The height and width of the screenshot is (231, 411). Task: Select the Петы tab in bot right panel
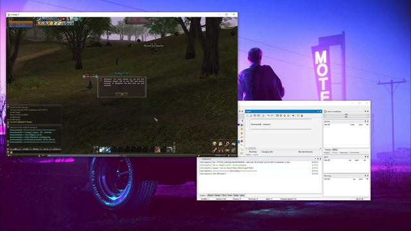(335, 150)
